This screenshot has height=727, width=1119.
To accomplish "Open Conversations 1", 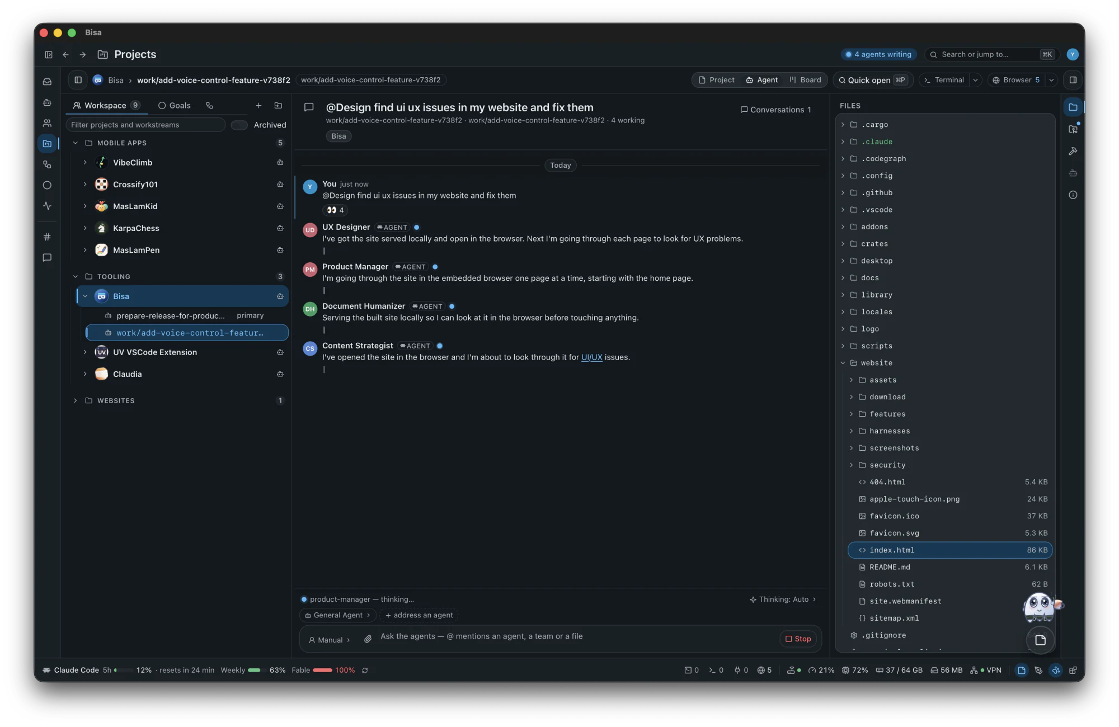I will 775,110.
